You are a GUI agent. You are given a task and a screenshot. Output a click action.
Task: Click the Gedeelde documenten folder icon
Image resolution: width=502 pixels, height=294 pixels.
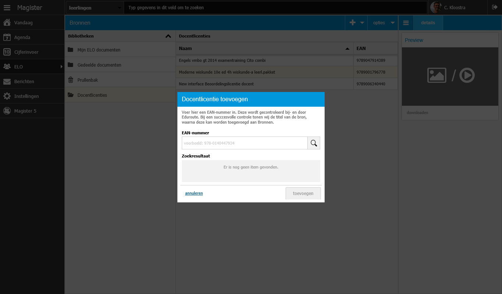point(70,65)
